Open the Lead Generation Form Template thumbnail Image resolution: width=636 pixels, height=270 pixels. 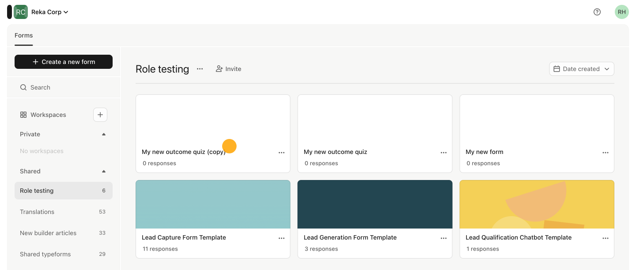click(375, 204)
